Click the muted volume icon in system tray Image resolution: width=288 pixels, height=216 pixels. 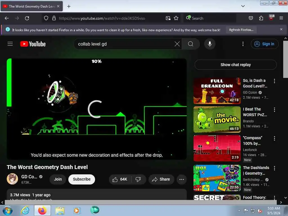coord(260,211)
